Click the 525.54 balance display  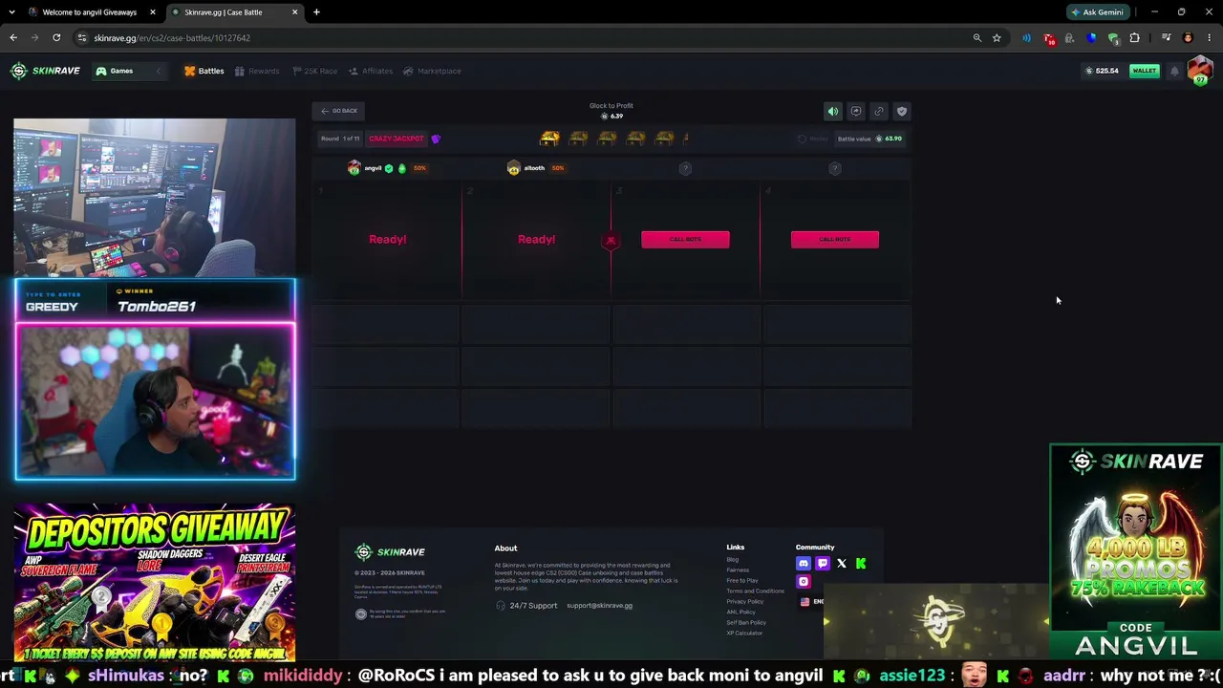[x=1102, y=71]
